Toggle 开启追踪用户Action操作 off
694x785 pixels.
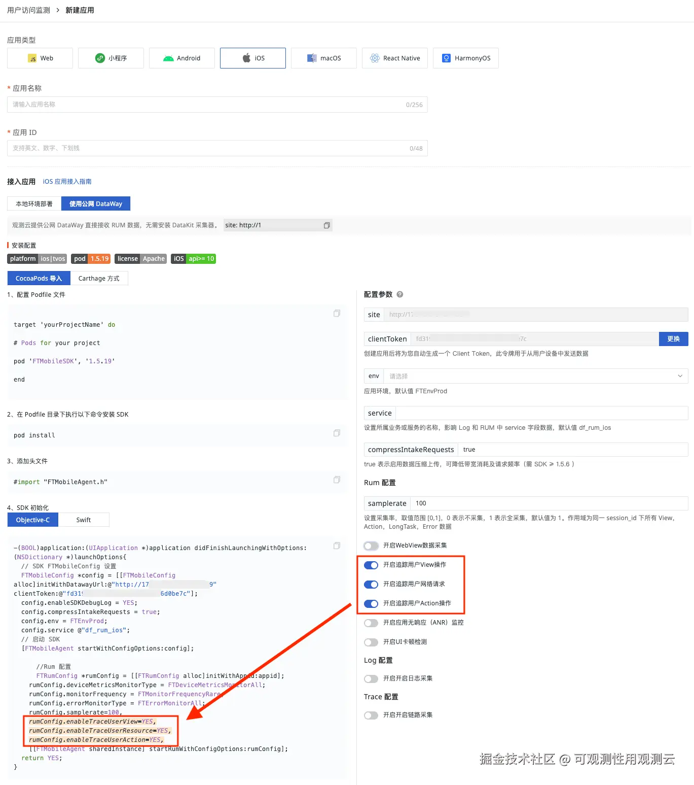pos(371,604)
